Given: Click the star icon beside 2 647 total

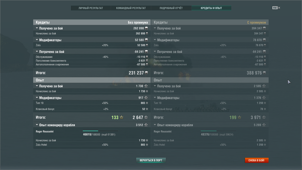Looking at the screenshot, I should pyautogui.click(x=146, y=117).
